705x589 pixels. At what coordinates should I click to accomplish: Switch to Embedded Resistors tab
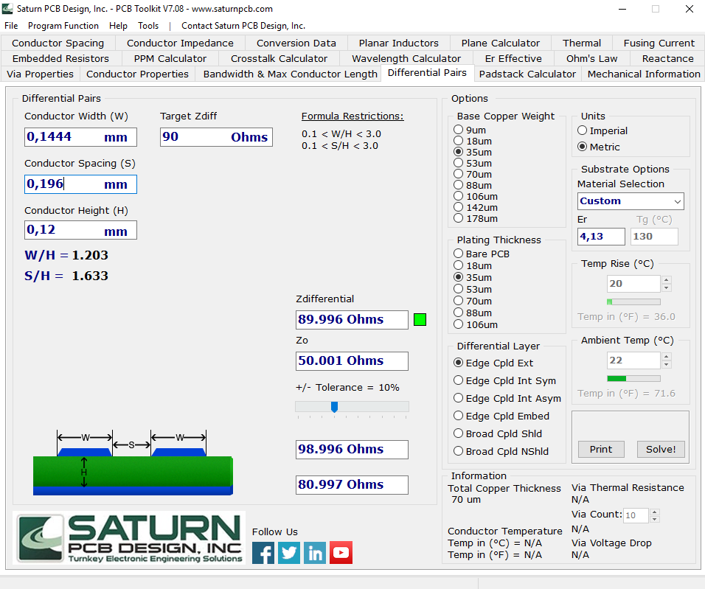tap(60, 58)
